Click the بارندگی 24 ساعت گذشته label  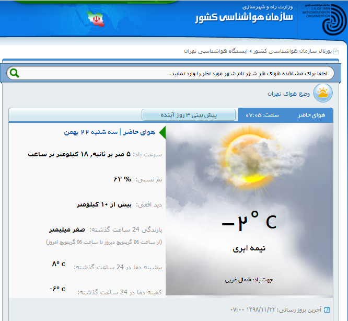pyautogui.click(x=126, y=230)
